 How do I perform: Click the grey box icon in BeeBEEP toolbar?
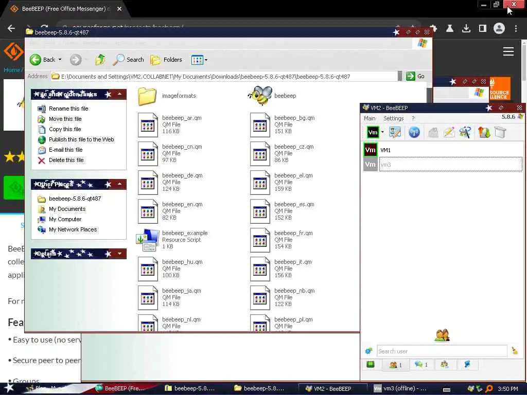[500, 132]
